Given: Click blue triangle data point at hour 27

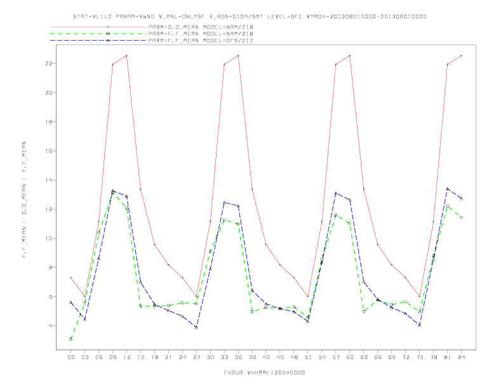Looking at the screenshot, I should click(196, 328).
